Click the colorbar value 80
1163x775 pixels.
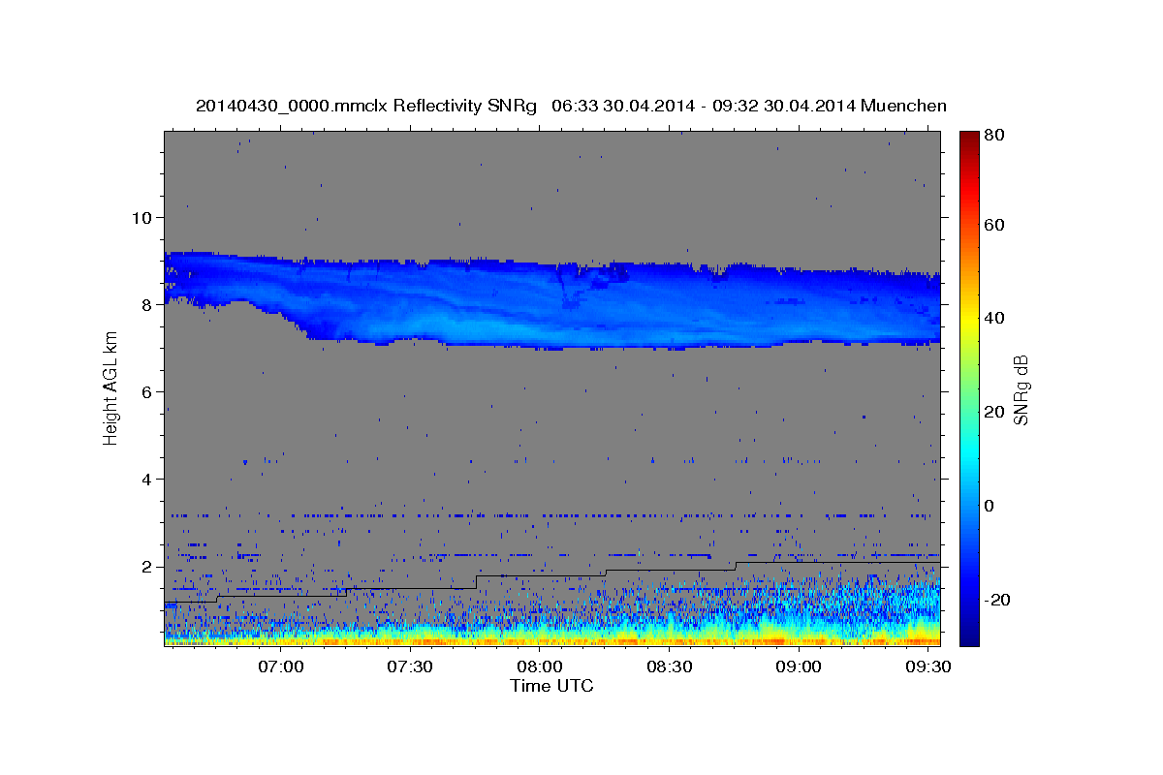coord(992,136)
